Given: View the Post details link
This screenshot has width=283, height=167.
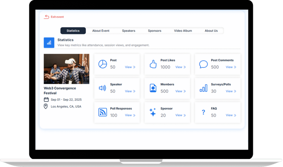Looking at the screenshot, I should (x=130, y=67).
